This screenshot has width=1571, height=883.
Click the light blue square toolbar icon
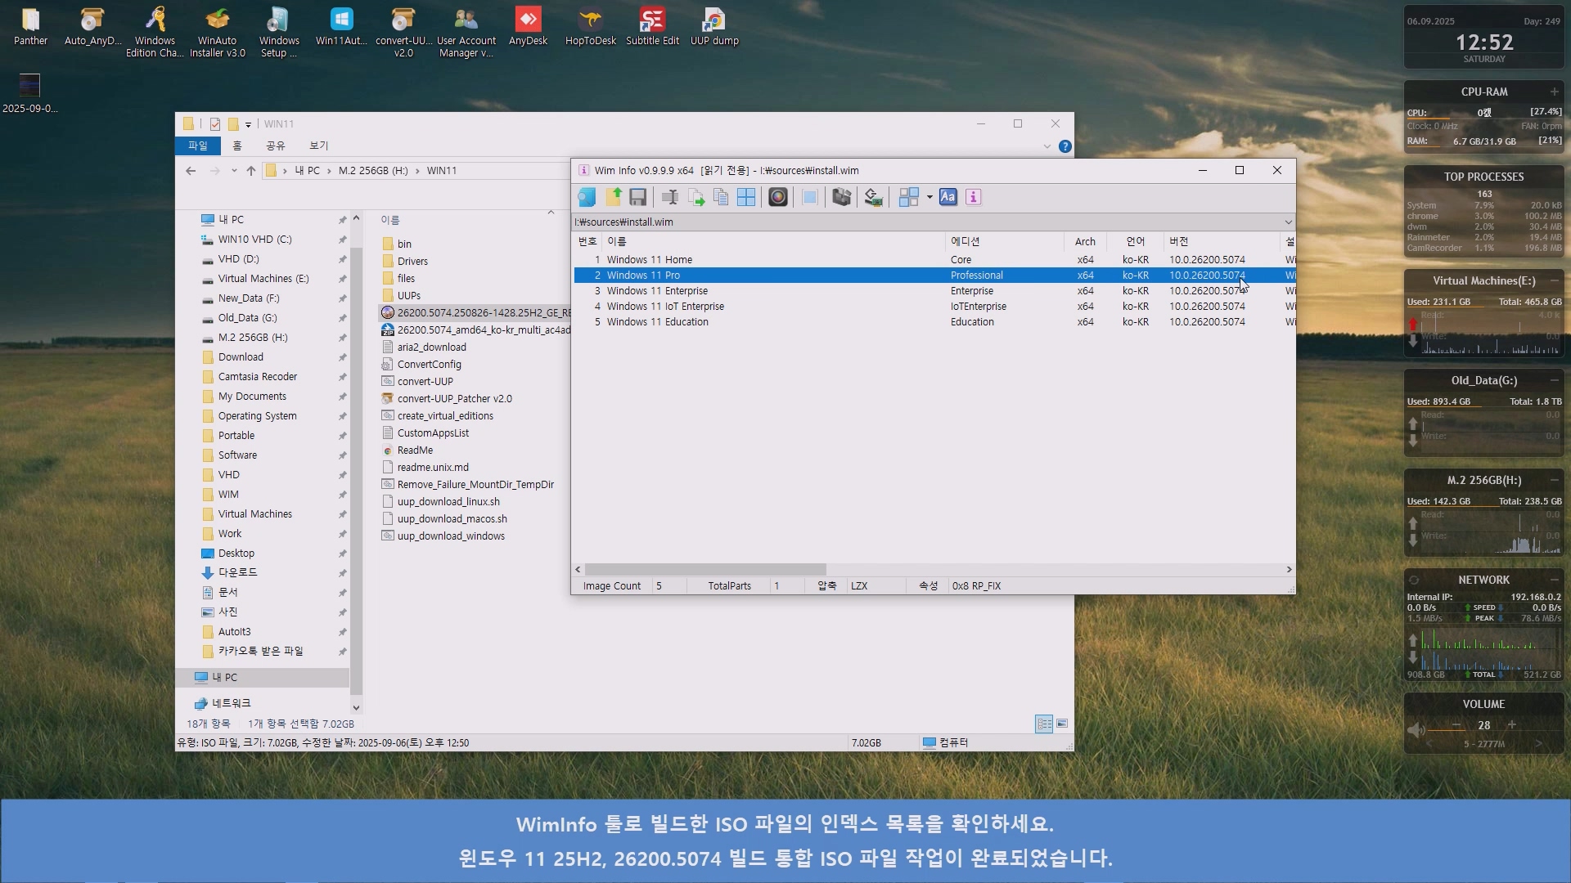pos(810,197)
